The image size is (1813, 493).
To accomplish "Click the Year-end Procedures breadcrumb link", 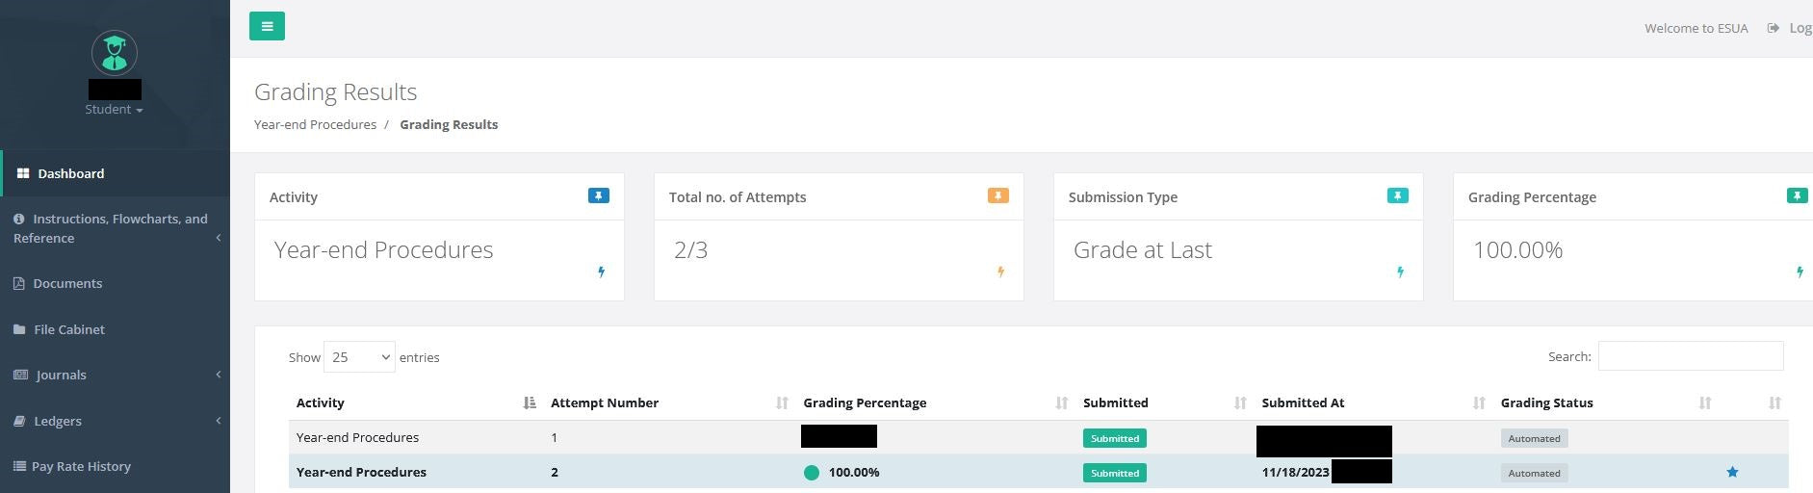I will tap(315, 124).
